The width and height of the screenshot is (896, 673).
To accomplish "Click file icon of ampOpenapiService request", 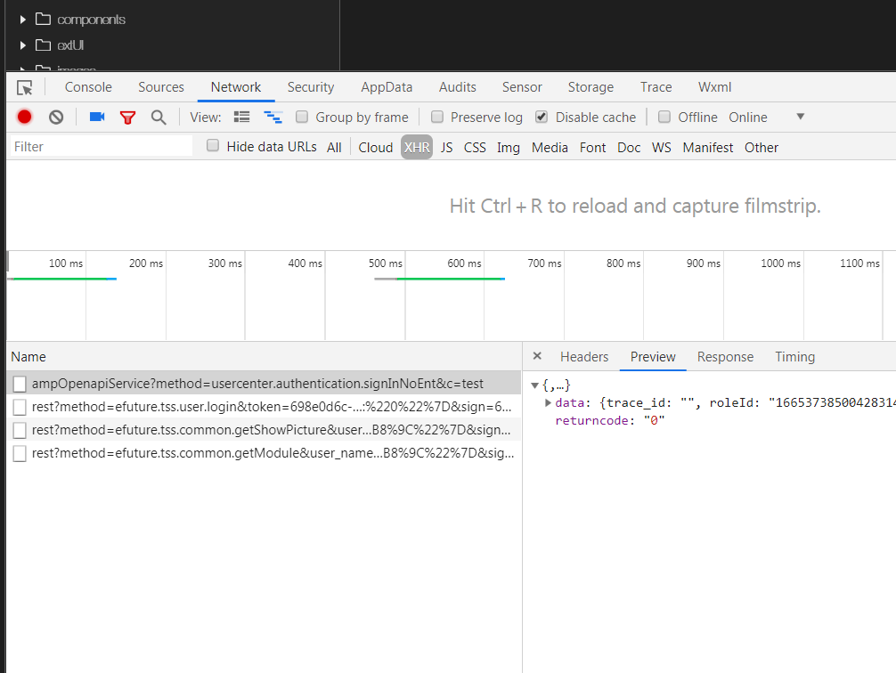I will click(20, 384).
